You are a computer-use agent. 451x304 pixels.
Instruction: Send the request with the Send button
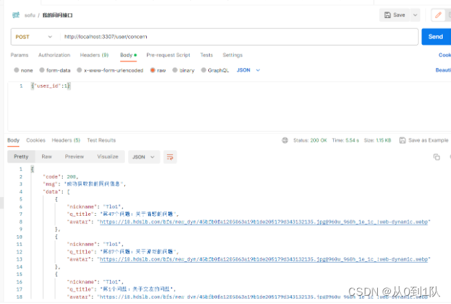(435, 37)
